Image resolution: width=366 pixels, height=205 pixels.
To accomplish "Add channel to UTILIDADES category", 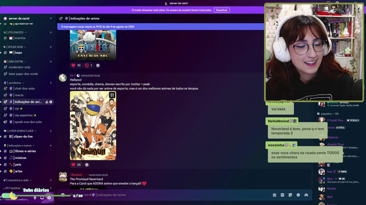I will [51, 32].
